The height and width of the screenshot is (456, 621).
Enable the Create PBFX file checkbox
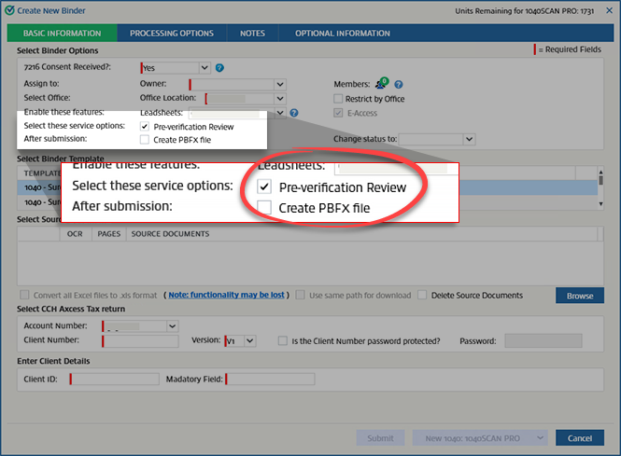point(145,139)
